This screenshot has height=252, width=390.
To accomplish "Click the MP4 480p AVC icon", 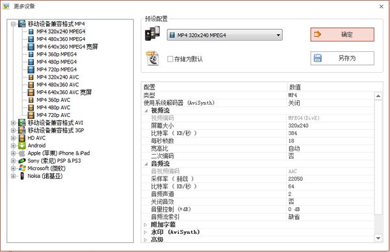I will click(x=31, y=108).
